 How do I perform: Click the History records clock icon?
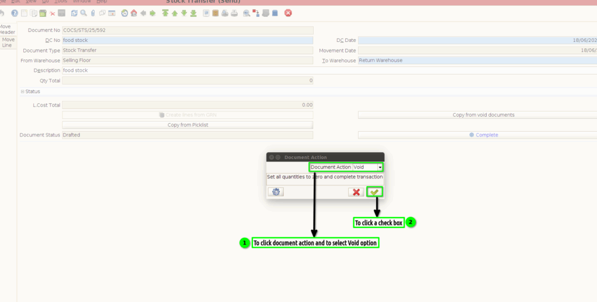[x=125, y=13]
